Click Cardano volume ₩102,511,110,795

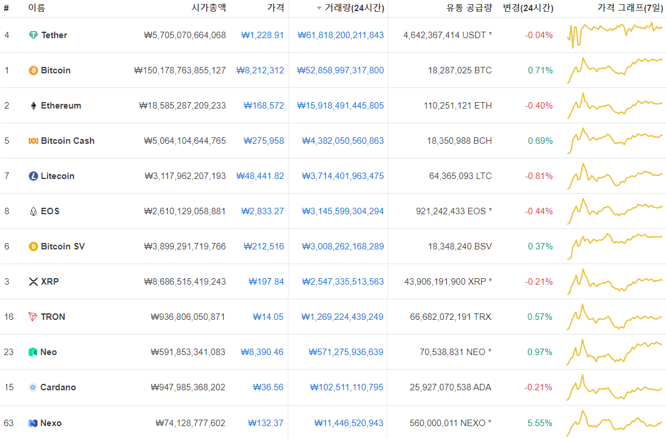click(347, 387)
